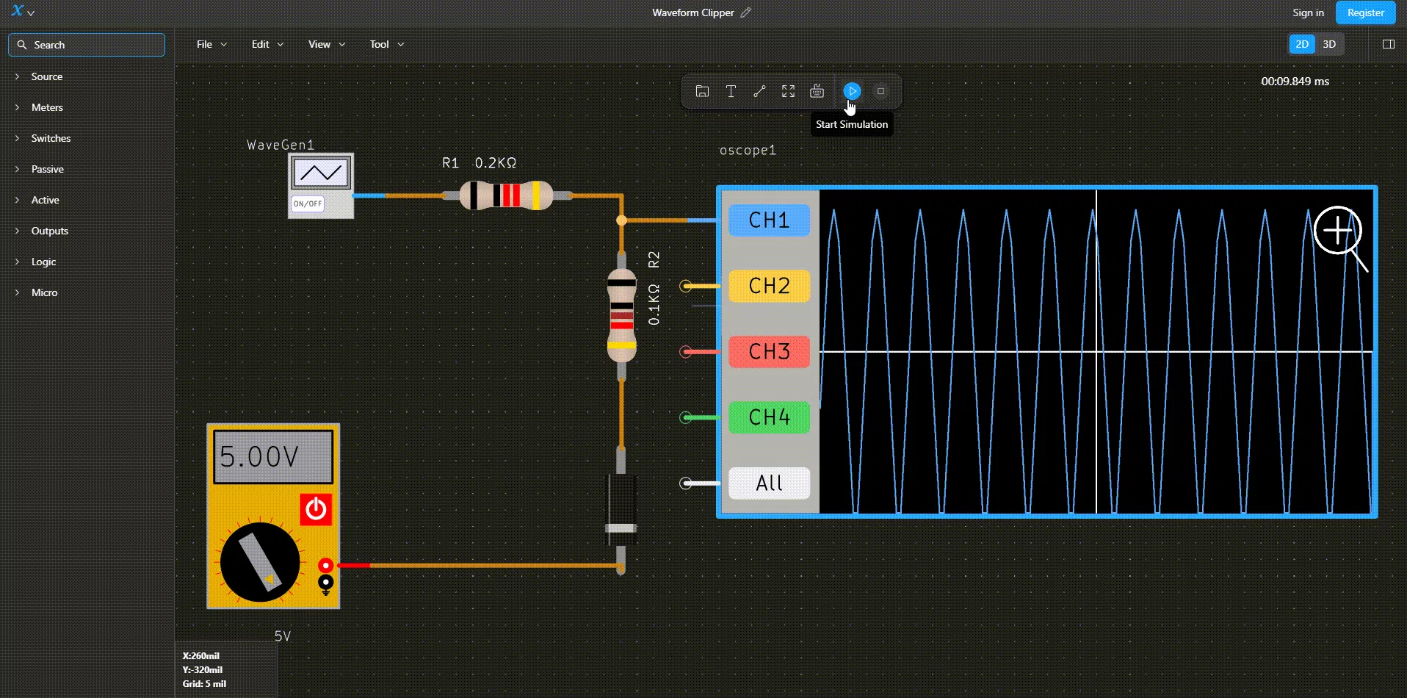
Task: Click the component Search field
Action: [x=87, y=45]
